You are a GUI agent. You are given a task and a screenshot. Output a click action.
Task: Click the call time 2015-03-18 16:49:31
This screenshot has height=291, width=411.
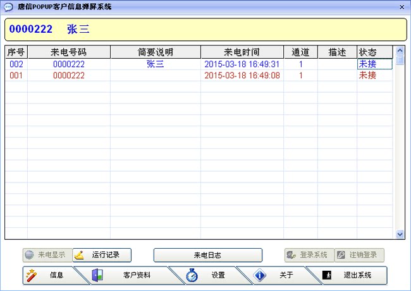tap(242, 64)
